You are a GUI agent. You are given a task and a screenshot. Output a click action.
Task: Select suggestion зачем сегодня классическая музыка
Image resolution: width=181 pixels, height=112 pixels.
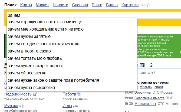[72, 44]
